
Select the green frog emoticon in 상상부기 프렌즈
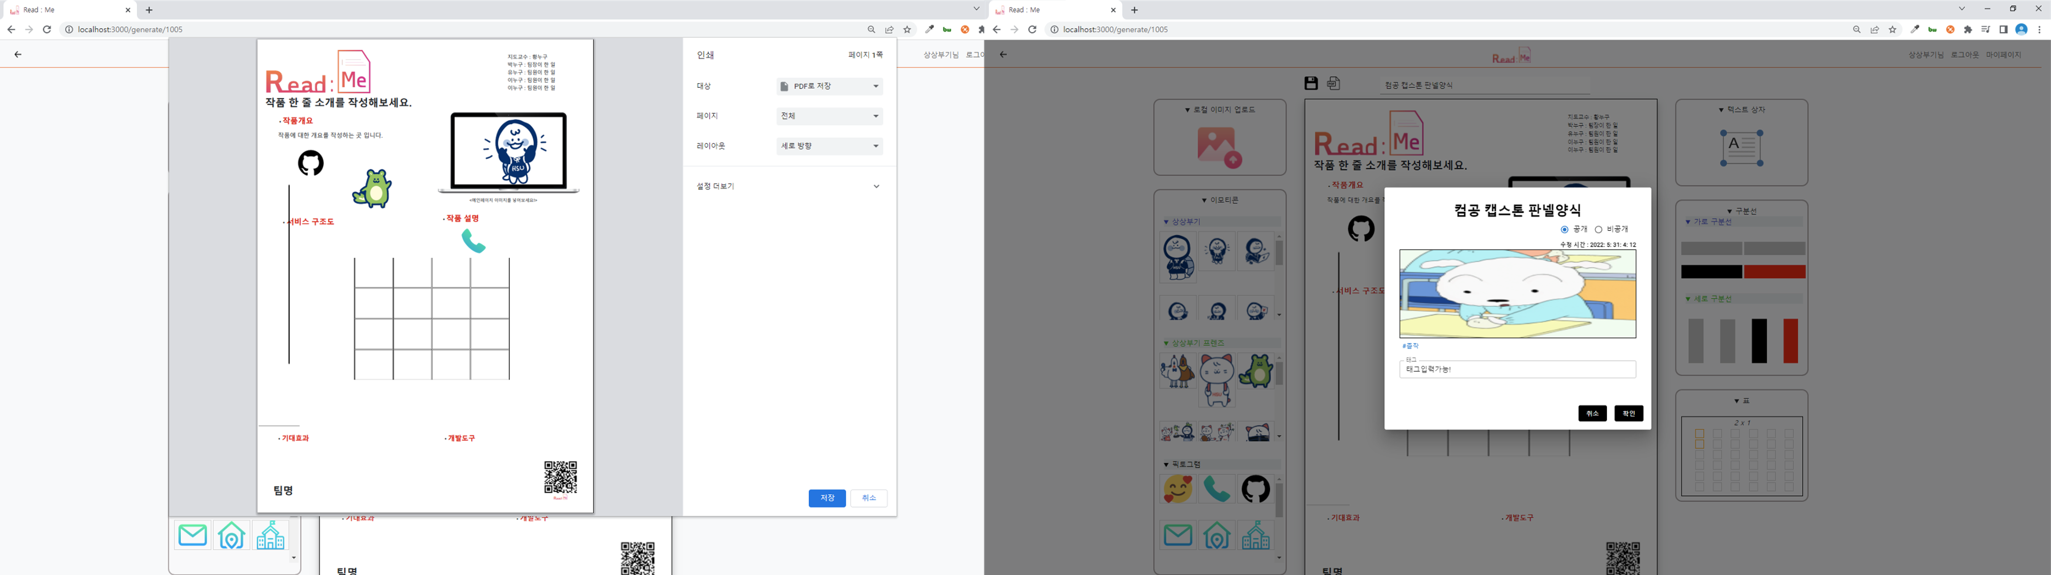tap(1256, 371)
